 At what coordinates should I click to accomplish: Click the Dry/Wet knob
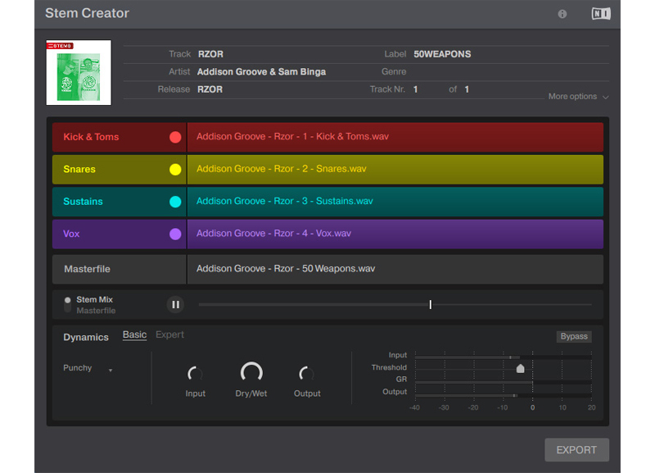pos(251,373)
